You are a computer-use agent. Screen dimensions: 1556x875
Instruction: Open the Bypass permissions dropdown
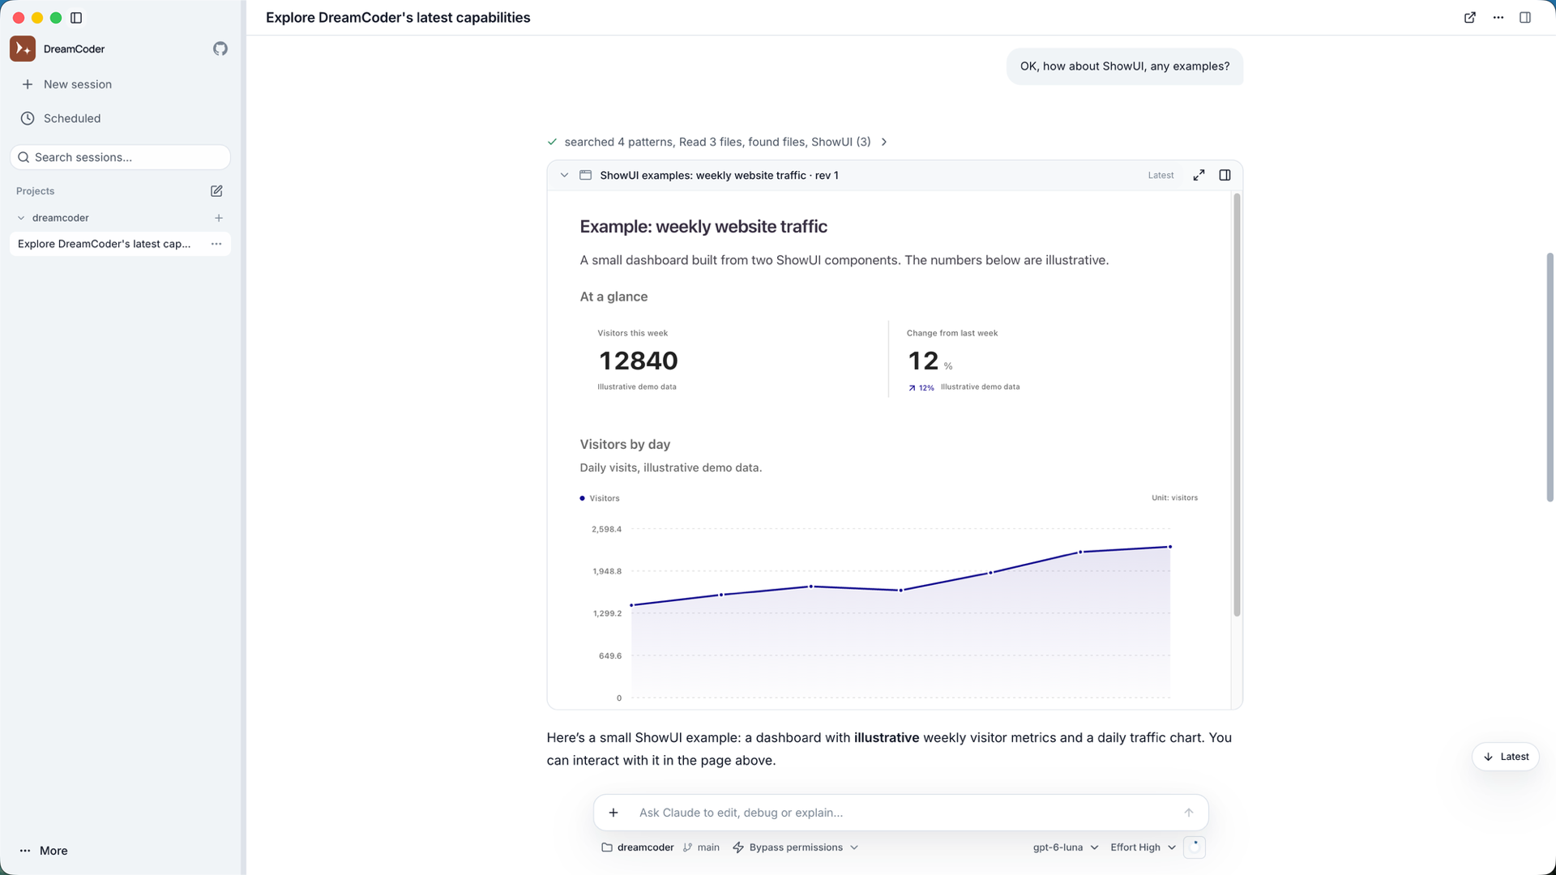pos(795,847)
